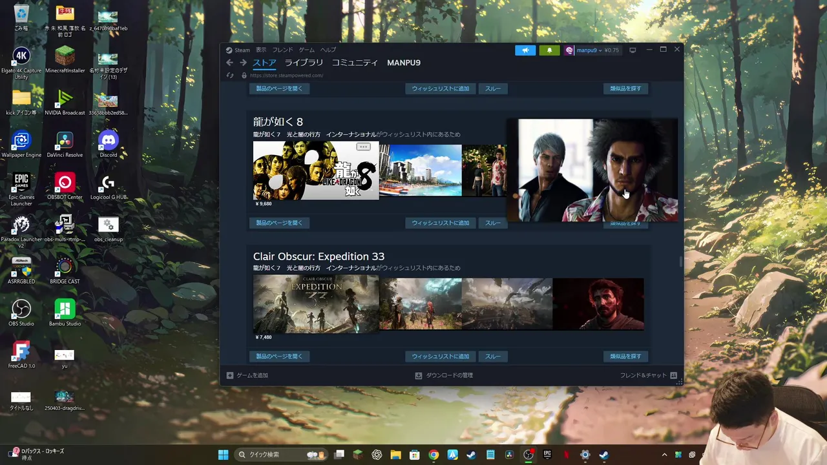Viewport: 827px width, 465px height.
Task: Open the ヘルプ menu
Action: 328,50
